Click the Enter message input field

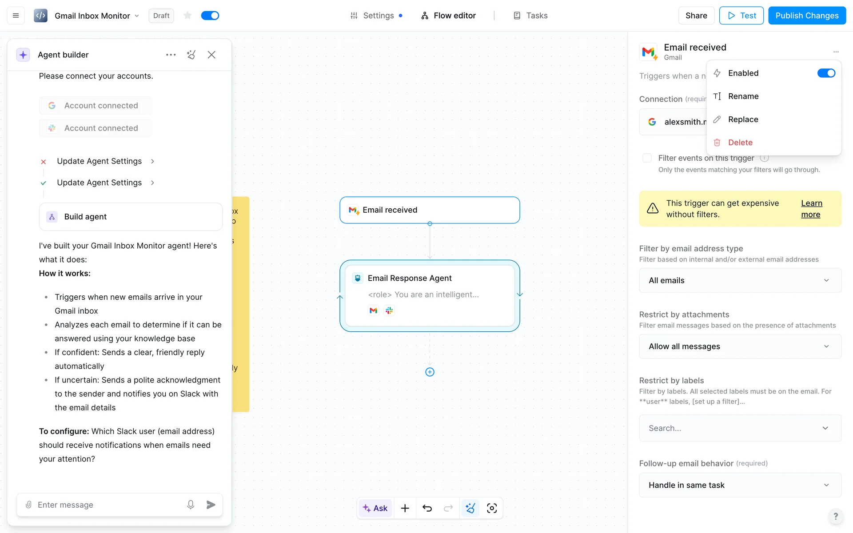[107, 505]
